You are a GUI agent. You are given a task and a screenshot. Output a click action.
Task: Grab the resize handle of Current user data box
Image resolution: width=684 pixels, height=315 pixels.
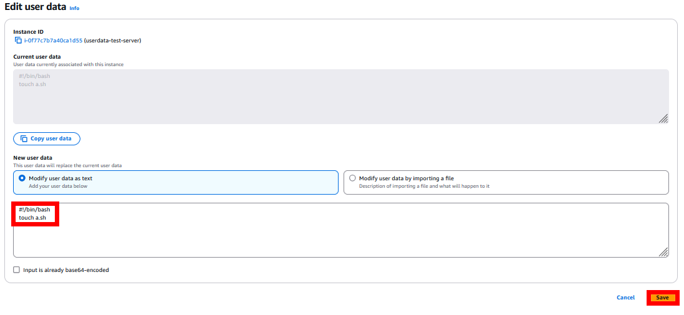pyautogui.click(x=663, y=119)
